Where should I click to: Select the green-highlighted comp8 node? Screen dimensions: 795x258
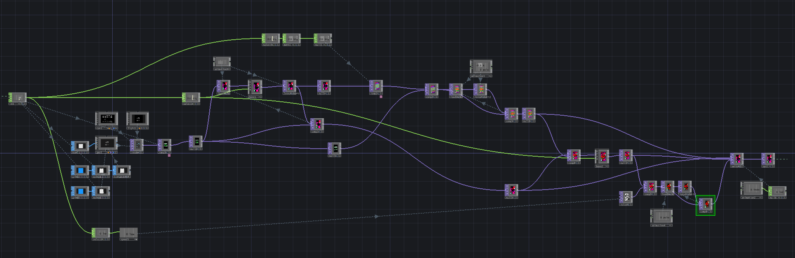706,204
